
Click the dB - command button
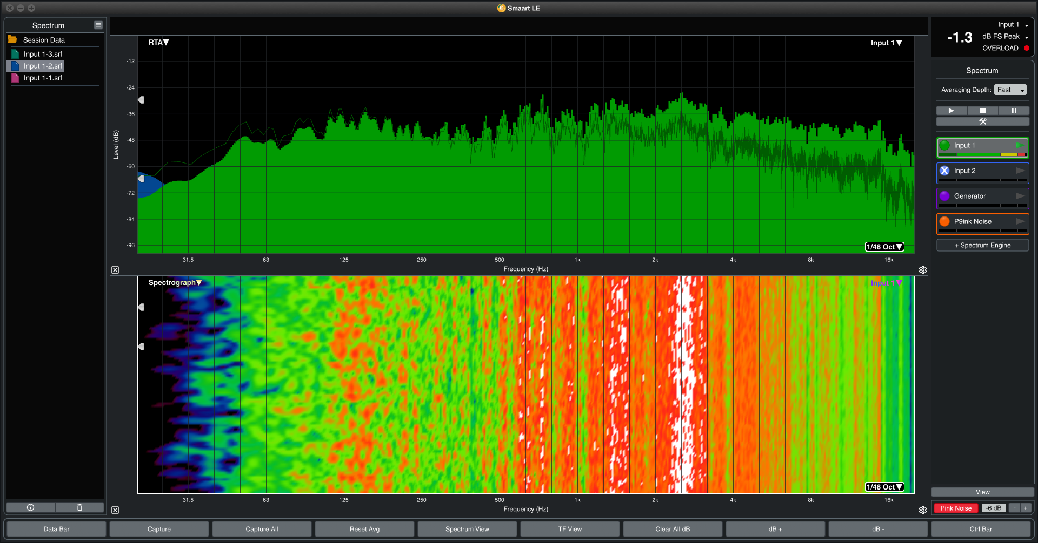pyautogui.click(x=878, y=529)
